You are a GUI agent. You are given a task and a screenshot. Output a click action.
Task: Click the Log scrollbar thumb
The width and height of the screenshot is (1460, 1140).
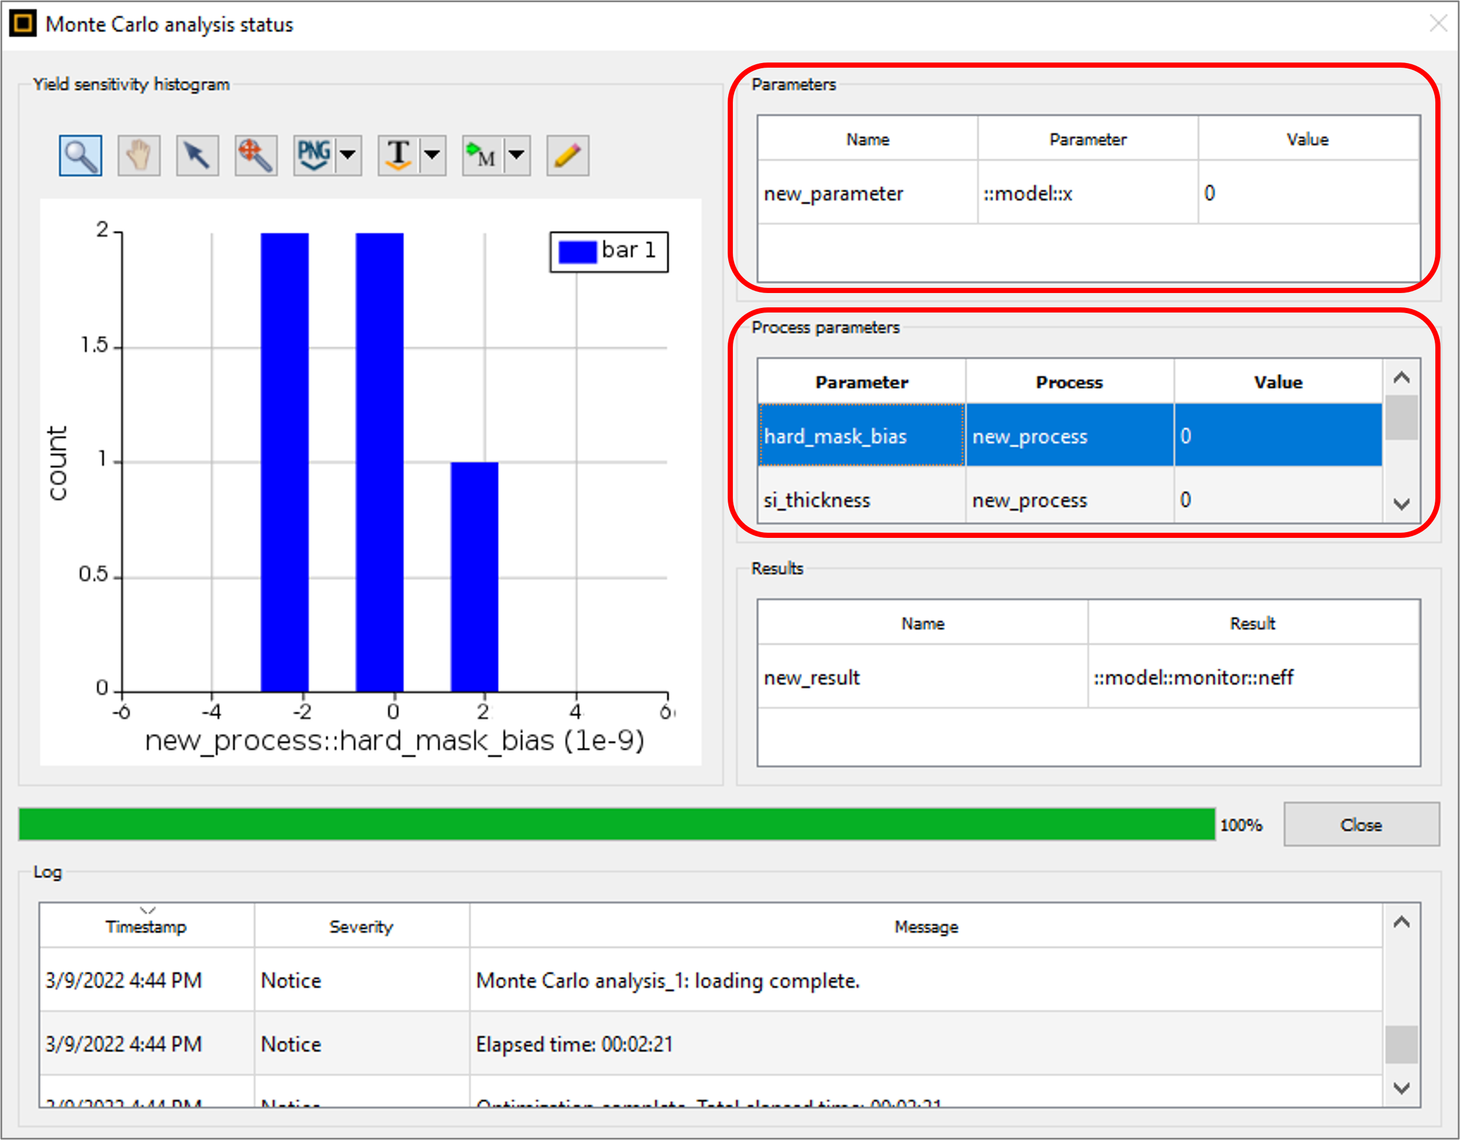pos(1402,1044)
